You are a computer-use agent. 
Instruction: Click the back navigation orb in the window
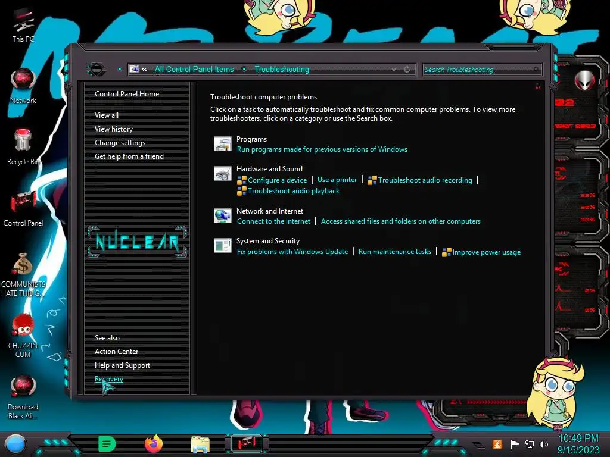[96, 70]
